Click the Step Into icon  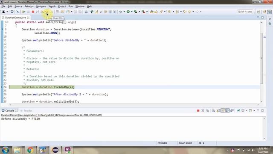coord(42,12)
